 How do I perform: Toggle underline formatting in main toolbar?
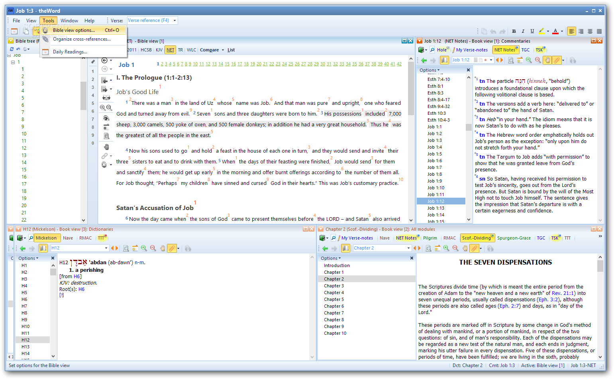click(532, 31)
